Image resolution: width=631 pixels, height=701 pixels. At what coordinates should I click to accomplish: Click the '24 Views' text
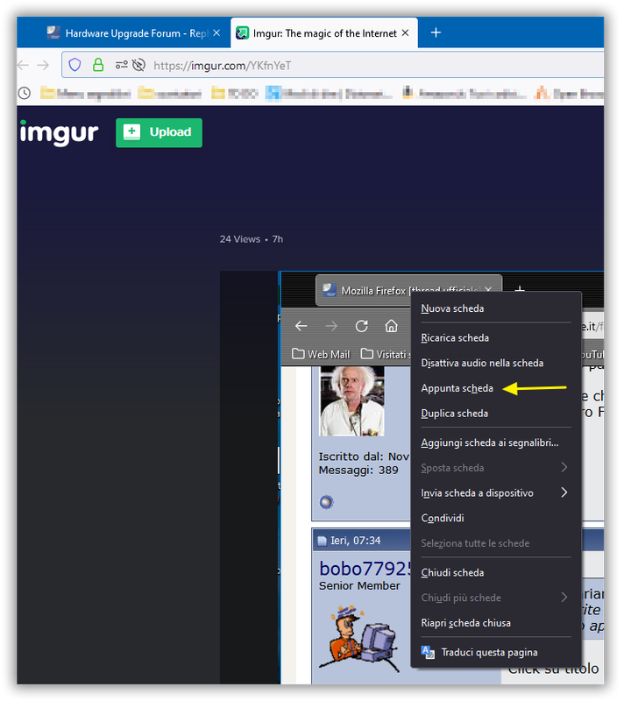[240, 239]
